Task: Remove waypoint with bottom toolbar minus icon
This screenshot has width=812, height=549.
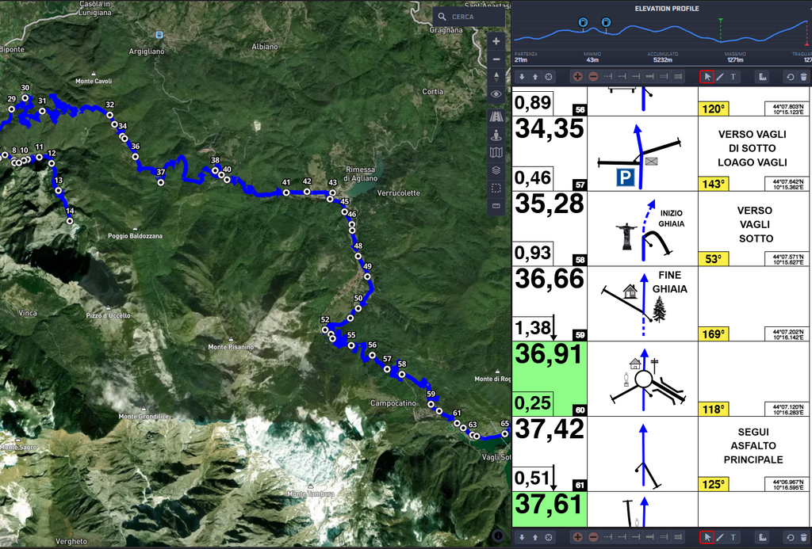Action: pos(593,538)
